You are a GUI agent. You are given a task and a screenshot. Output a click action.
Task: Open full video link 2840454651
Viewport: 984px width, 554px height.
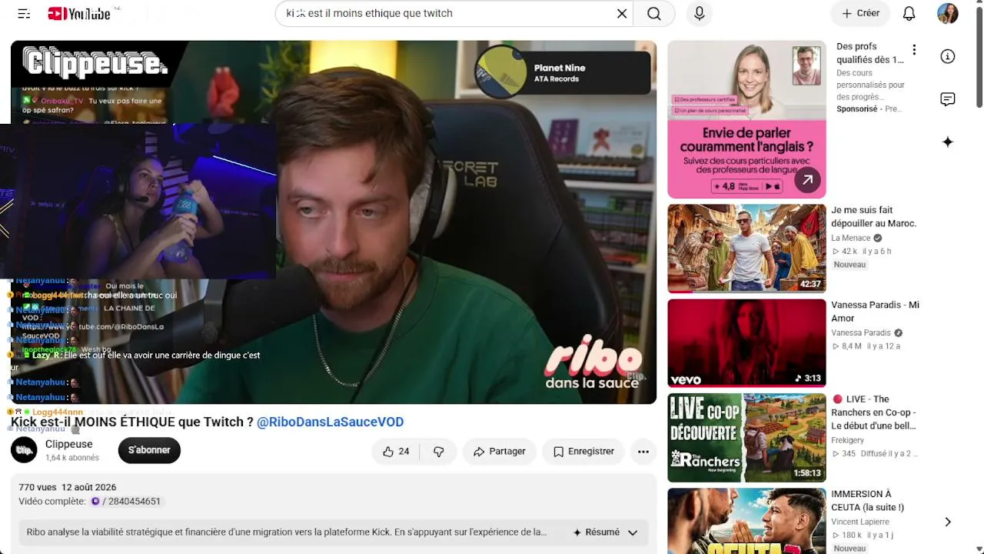pos(126,501)
